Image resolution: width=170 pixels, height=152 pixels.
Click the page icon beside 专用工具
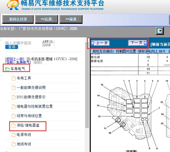click(x=14, y=78)
